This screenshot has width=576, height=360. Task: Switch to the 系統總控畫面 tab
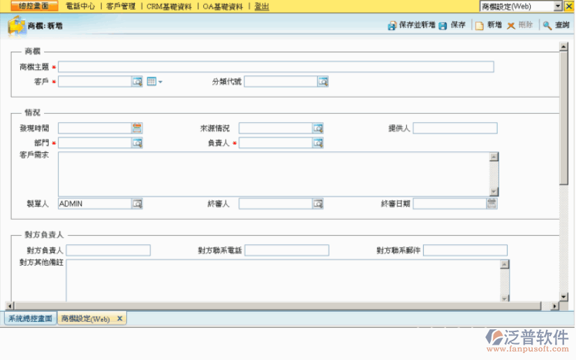coord(29,318)
